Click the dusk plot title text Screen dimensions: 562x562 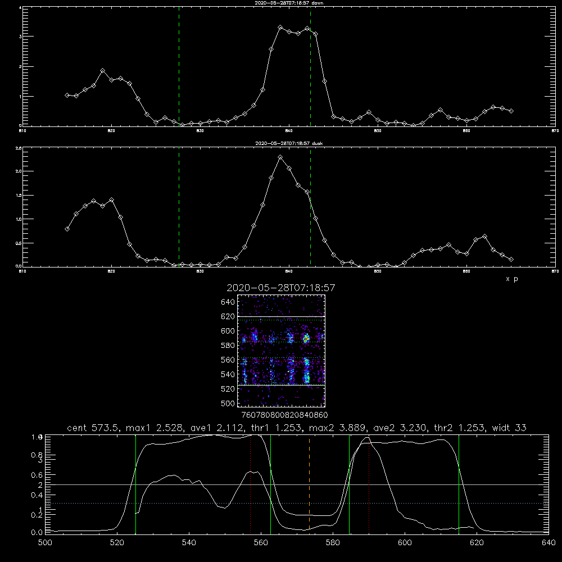[289, 143]
